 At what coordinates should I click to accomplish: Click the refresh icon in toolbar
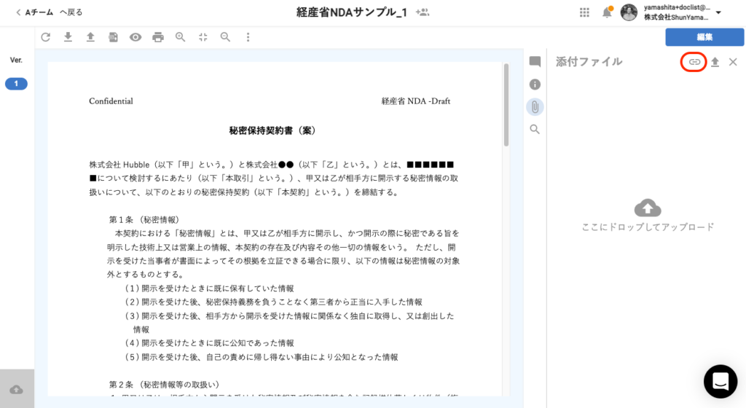(x=46, y=37)
